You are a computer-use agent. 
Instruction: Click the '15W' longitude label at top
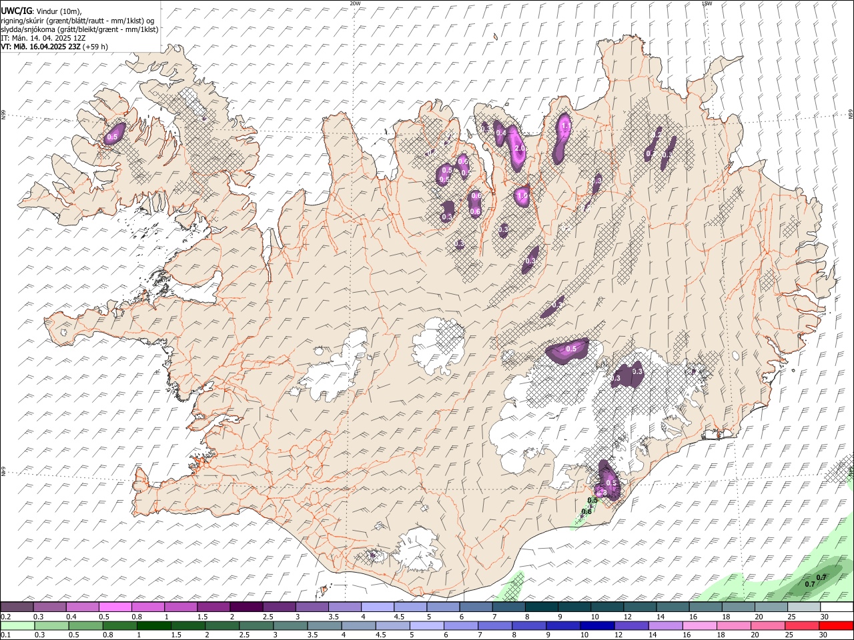(707, 3)
